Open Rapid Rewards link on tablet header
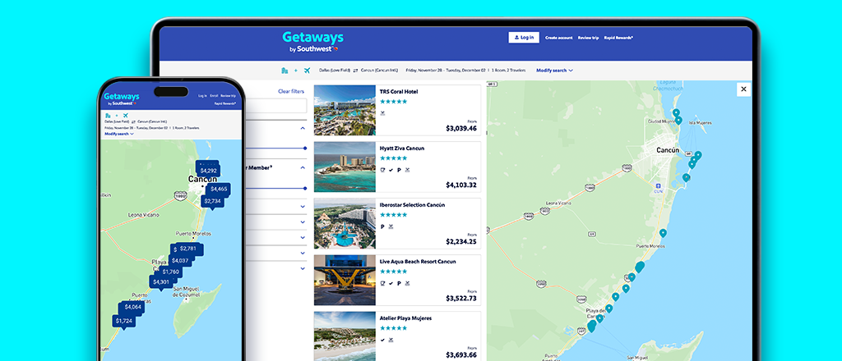This screenshot has height=361, width=842. [618, 38]
